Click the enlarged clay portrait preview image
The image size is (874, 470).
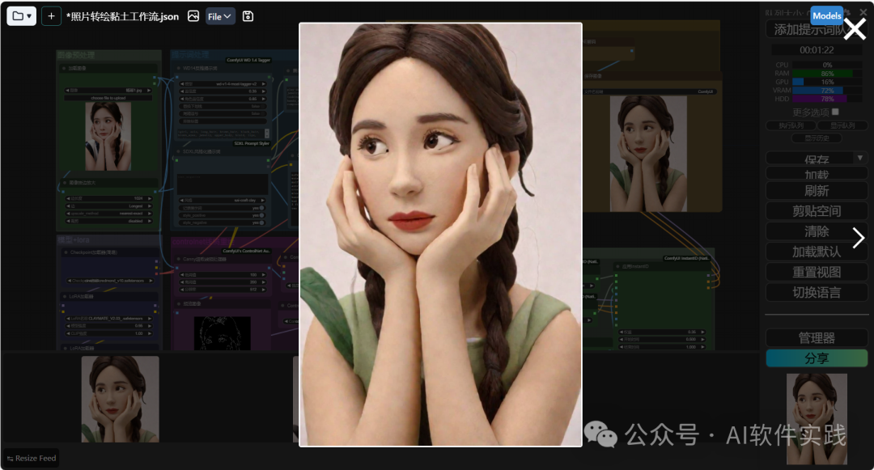(440, 235)
